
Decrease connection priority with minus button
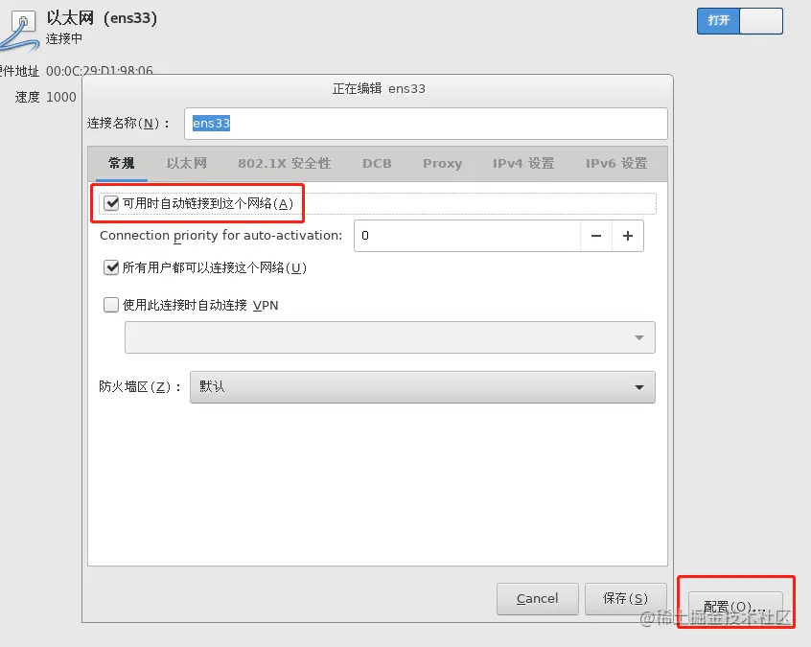(x=596, y=236)
